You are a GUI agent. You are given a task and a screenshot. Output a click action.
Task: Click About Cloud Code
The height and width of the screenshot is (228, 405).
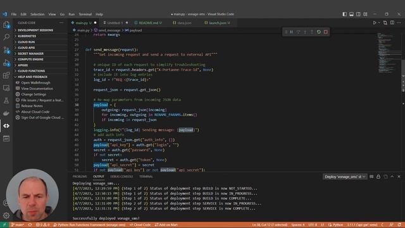pos(35,112)
